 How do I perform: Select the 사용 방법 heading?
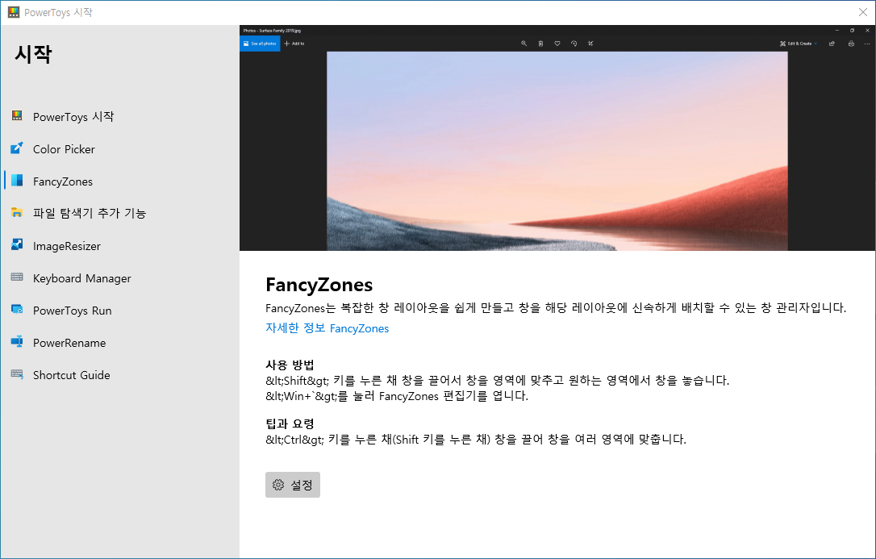pyautogui.click(x=290, y=365)
